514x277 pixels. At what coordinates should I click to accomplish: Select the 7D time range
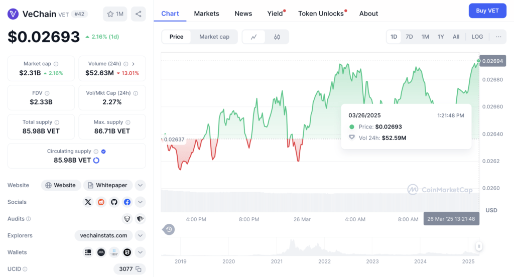coord(409,37)
